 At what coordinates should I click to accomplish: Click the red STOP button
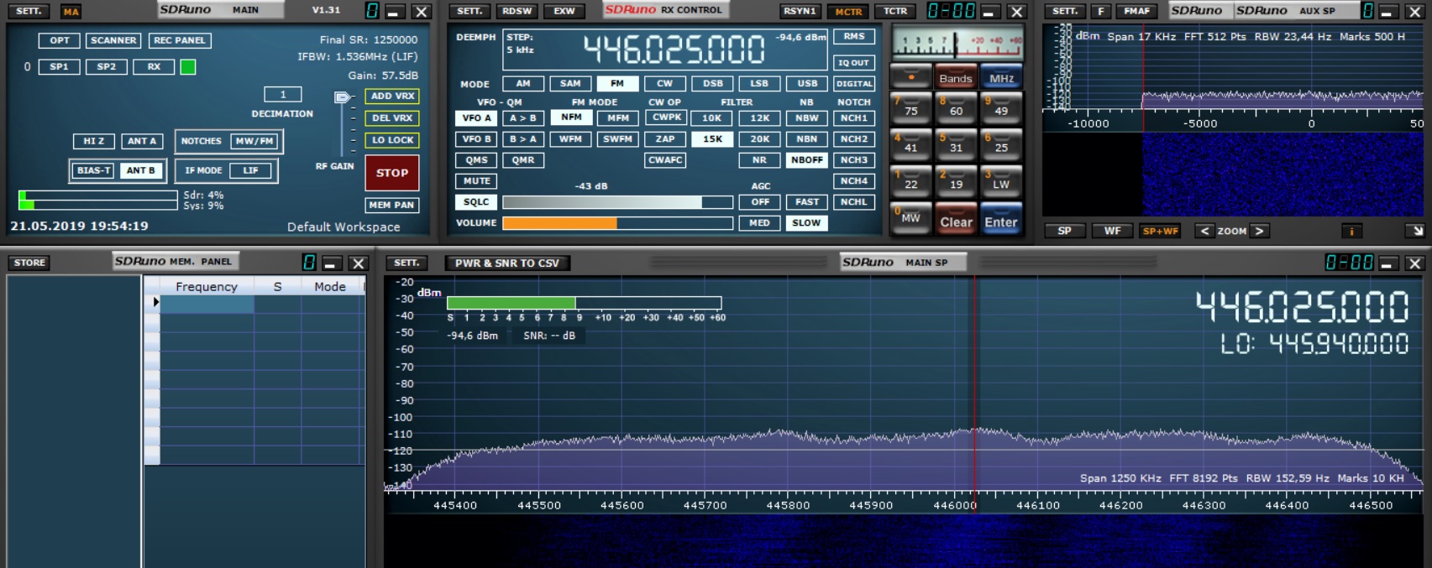[392, 173]
